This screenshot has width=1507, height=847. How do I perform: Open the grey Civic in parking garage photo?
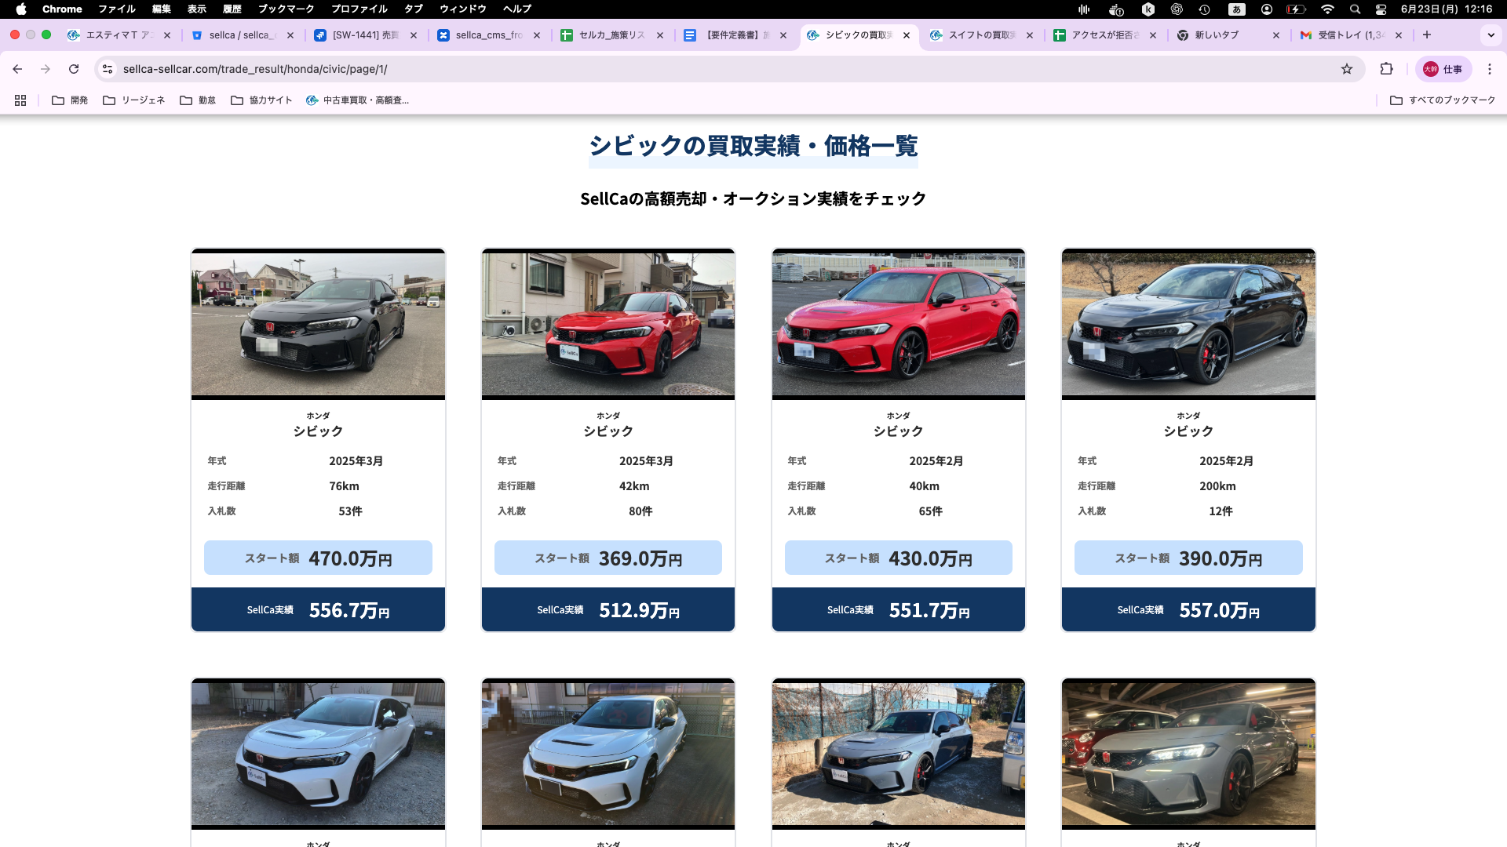click(x=1188, y=754)
